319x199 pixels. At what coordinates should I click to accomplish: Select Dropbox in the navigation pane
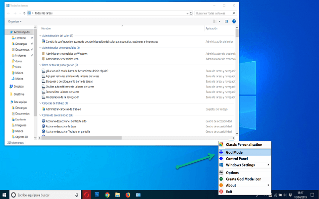click(18, 87)
